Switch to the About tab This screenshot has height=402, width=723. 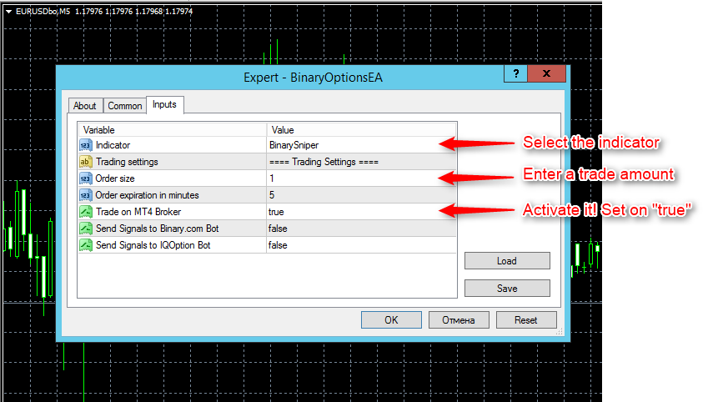pyautogui.click(x=85, y=106)
